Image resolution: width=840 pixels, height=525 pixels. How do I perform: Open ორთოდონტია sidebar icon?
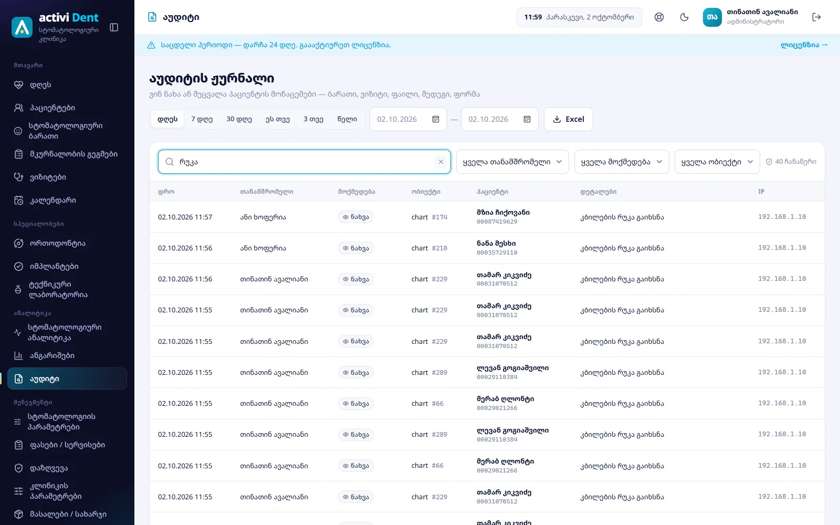pyautogui.click(x=18, y=243)
